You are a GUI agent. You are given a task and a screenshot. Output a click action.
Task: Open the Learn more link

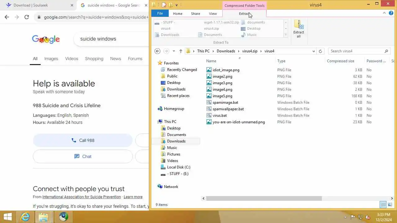point(133,197)
